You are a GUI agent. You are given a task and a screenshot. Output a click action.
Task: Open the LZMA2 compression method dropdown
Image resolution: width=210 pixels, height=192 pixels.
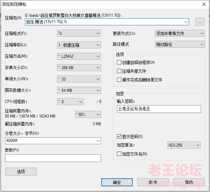click(79, 56)
